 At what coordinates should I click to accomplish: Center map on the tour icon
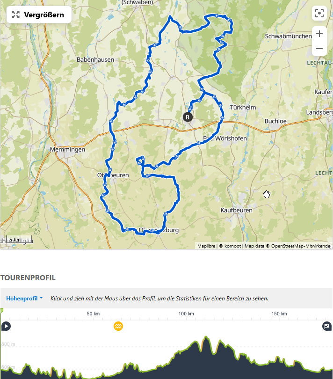319,13
